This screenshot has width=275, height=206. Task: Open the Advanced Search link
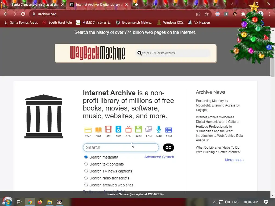159,157
